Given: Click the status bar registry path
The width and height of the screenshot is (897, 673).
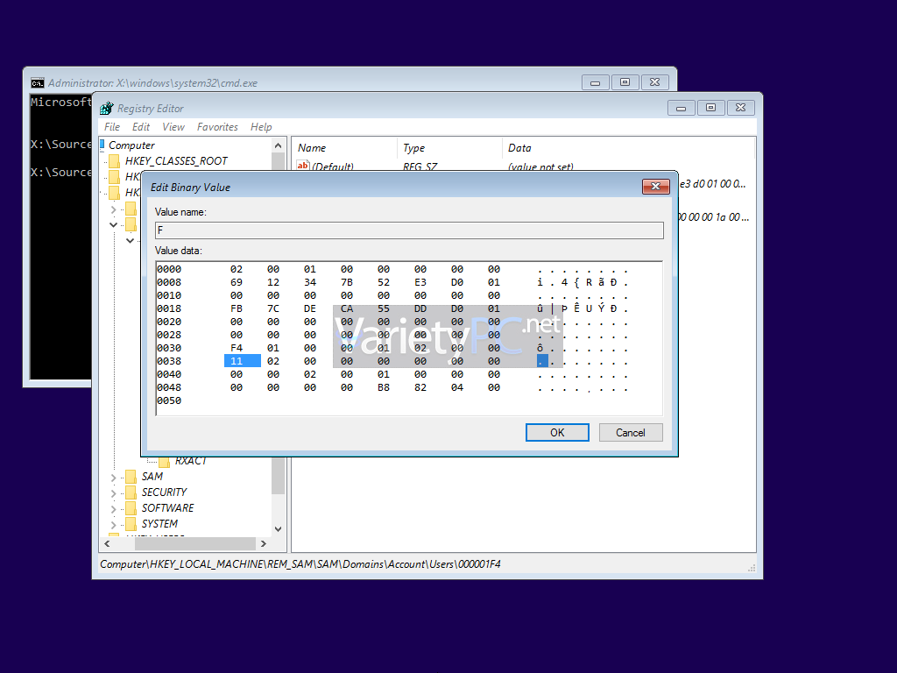Looking at the screenshot, I should click(x=300, y=564).
